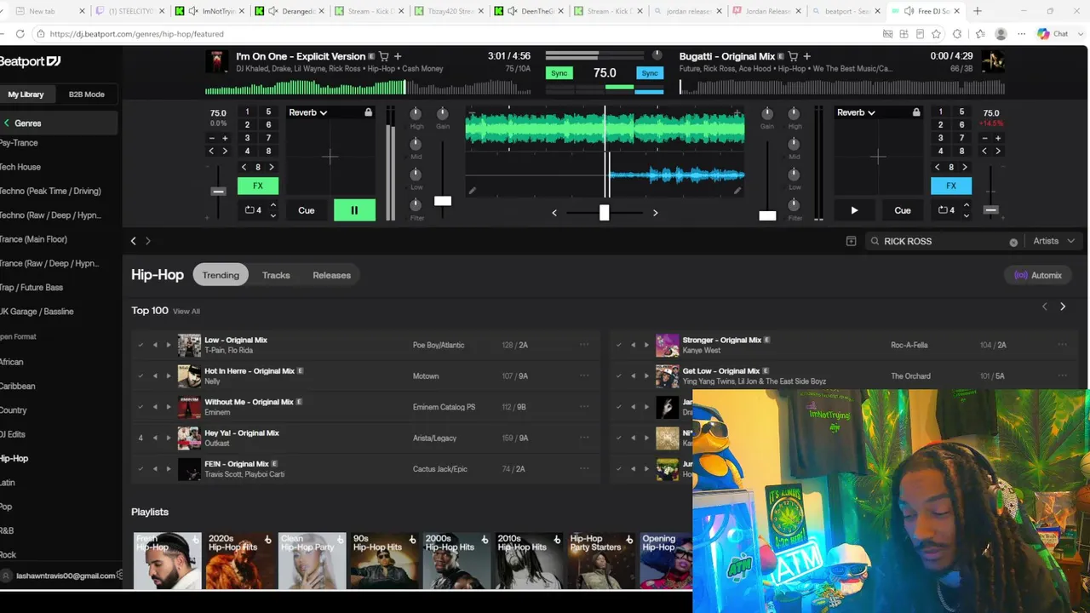Open more options for Hot In Herre
1090x613 pixels.
pos(584,375)
